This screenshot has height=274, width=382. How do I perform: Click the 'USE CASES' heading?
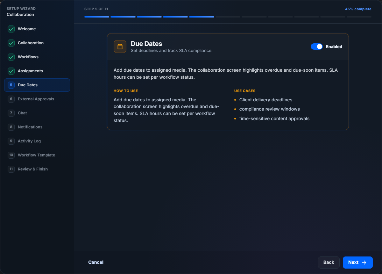click(245, 91)
